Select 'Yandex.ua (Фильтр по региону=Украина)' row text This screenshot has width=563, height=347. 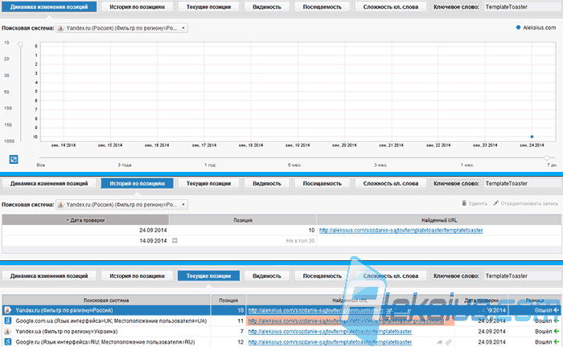tap(67, 332)
